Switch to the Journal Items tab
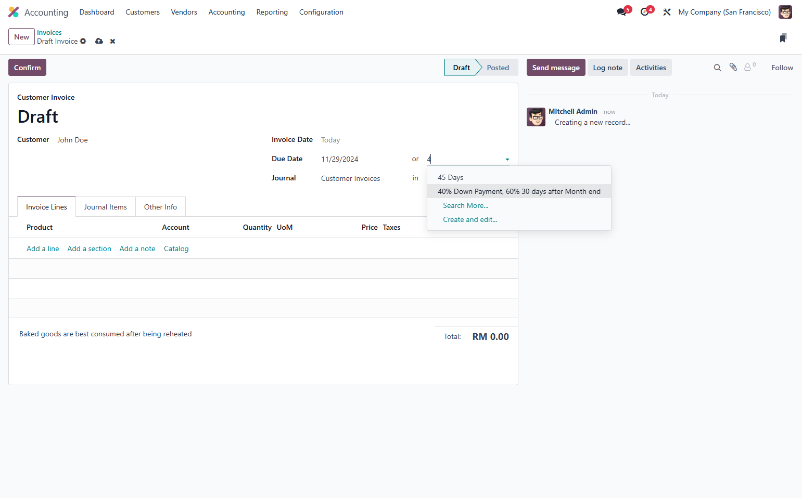The height and width of the screenshot is (498, 802). click(106, 207)
